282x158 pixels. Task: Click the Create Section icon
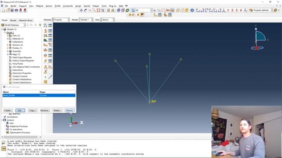[x=45, y=31]
